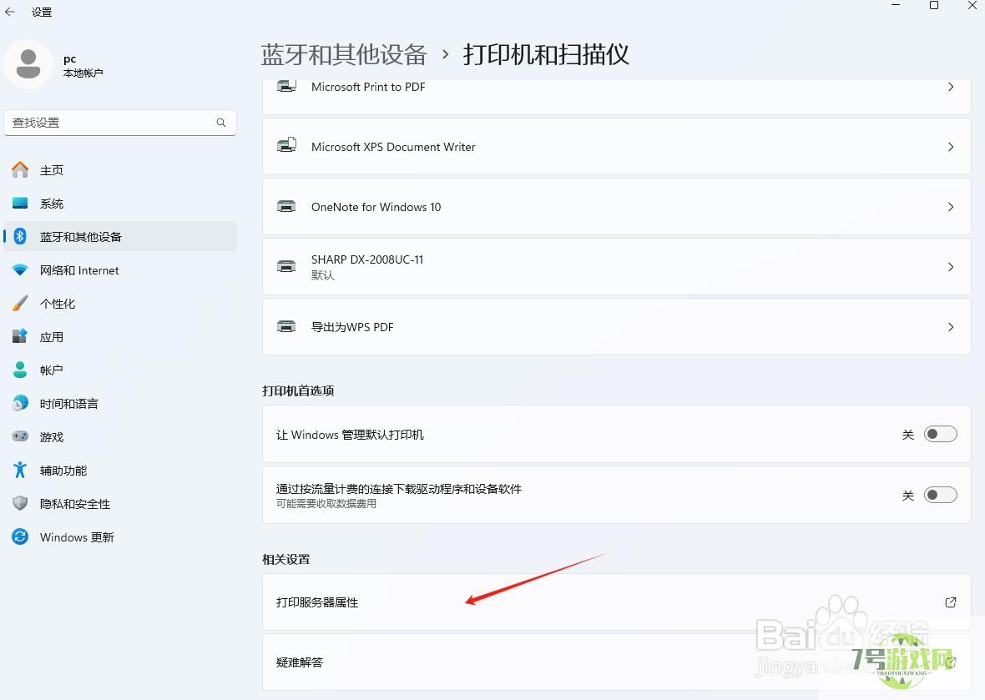Image resolution: width=985 pixels, height=700 pixels.
Task: Click the Privacy and security shield icon
Action: pyautogui.click(x=20, y=503)
